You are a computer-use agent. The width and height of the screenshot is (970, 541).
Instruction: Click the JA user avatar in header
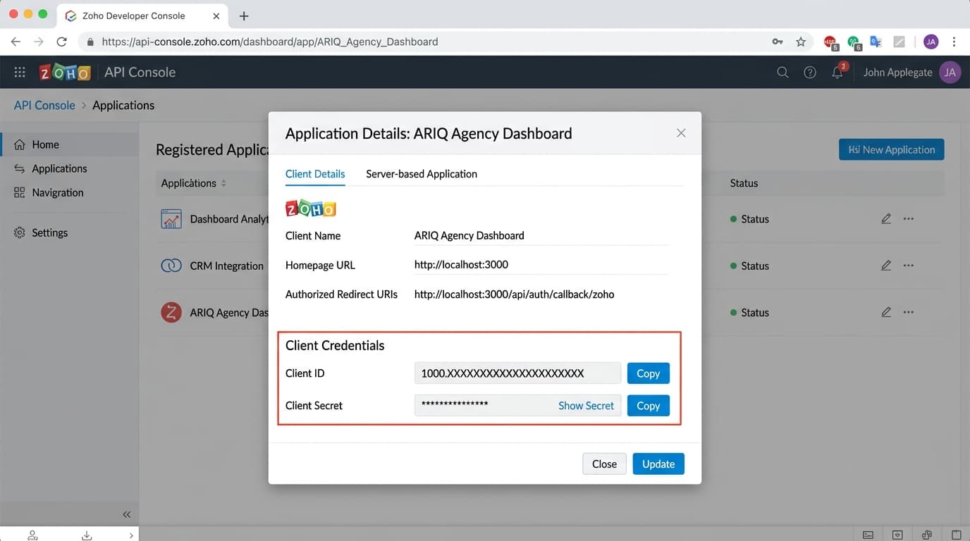950,72
